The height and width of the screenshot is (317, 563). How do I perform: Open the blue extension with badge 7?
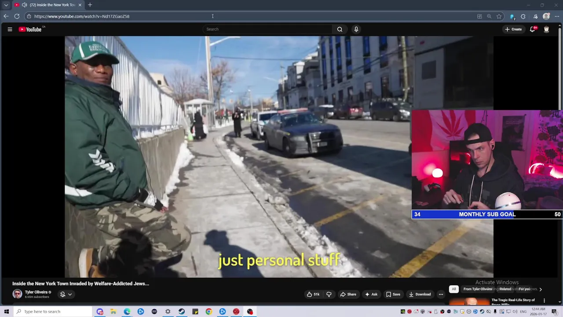click(512, 16)
